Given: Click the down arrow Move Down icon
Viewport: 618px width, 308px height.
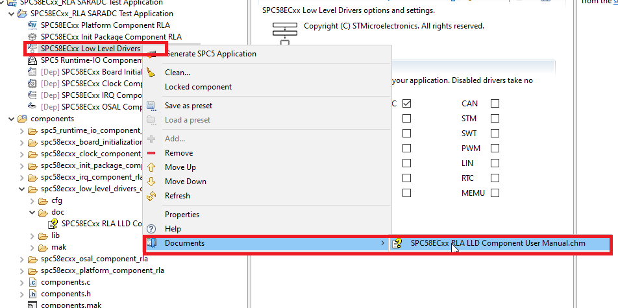Looking at the screenshot, I should tap(151, 181).
